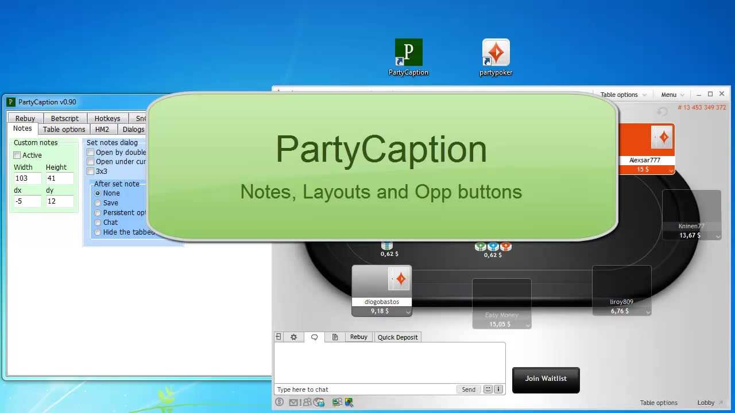The image size is (735, 413).
Task: Open the notes document tab in poker table
Action: click(x=335, y=337)
